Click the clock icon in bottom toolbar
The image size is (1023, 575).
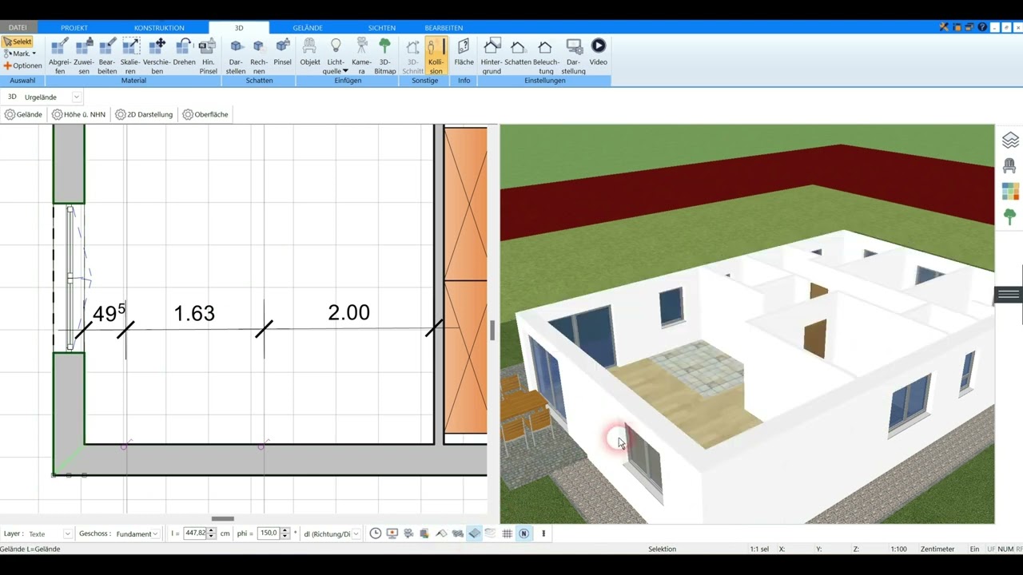[x=376, y=533]
